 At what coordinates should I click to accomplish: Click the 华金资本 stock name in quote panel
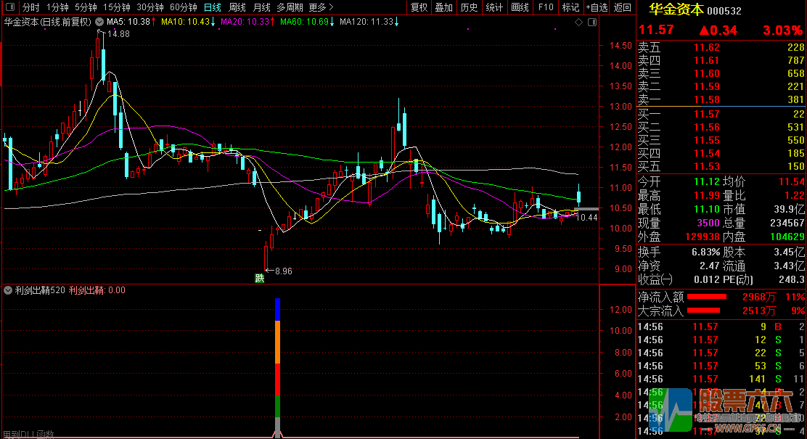[x=676, y=10]
